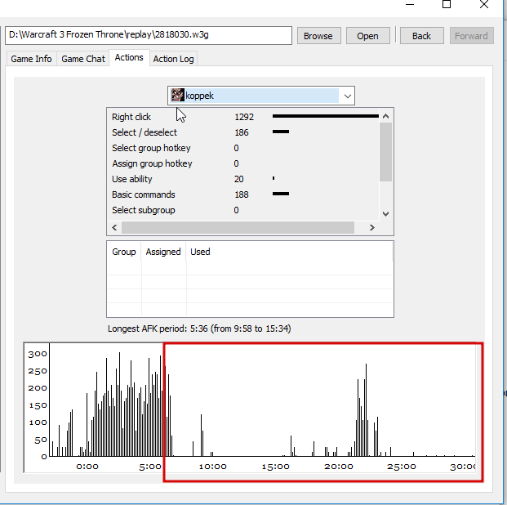This screenshot has height=505, width=507.
Task: Select the Select group hotkey row
Action: click(x=242, y=148)
